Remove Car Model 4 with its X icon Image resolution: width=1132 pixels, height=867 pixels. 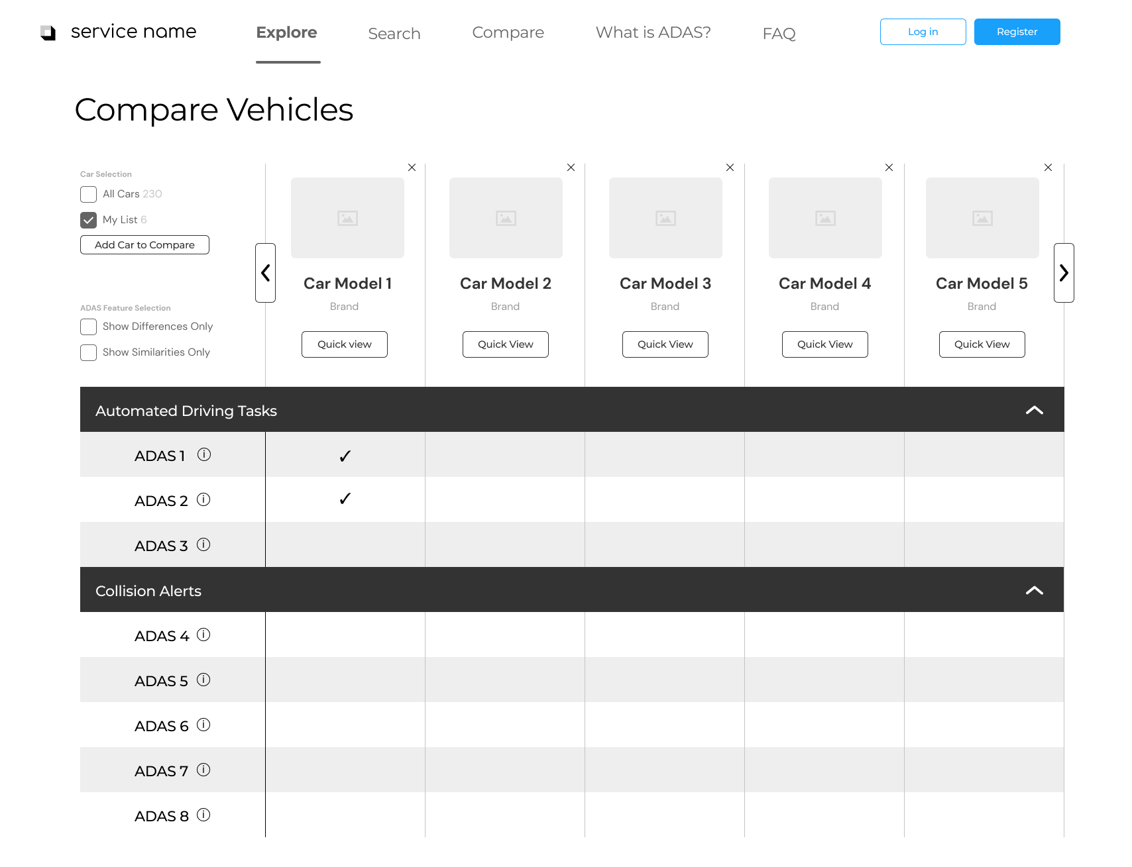(889, 168)
